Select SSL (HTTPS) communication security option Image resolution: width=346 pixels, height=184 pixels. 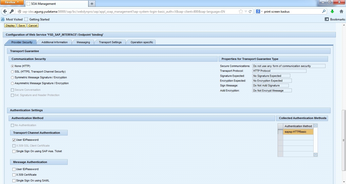pyautogui.click(x=12, y=72)
